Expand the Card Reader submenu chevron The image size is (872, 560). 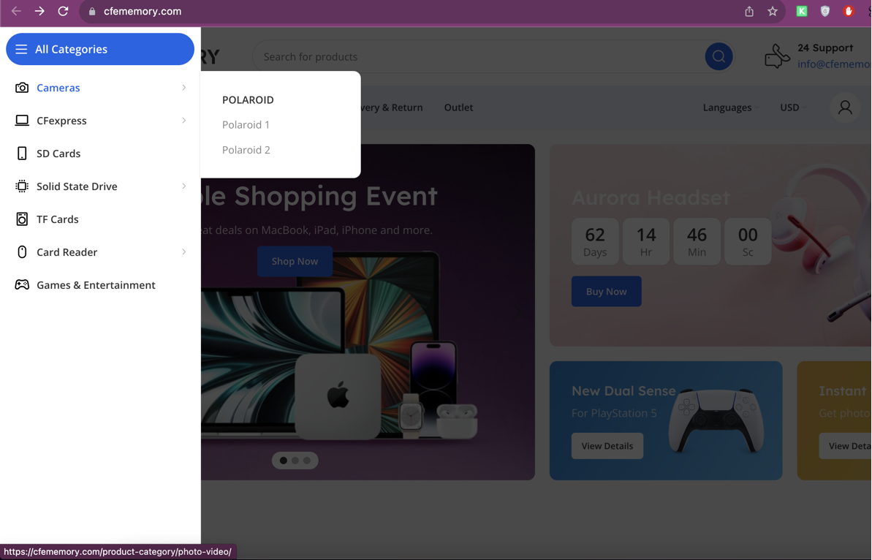tap(184, 252)
